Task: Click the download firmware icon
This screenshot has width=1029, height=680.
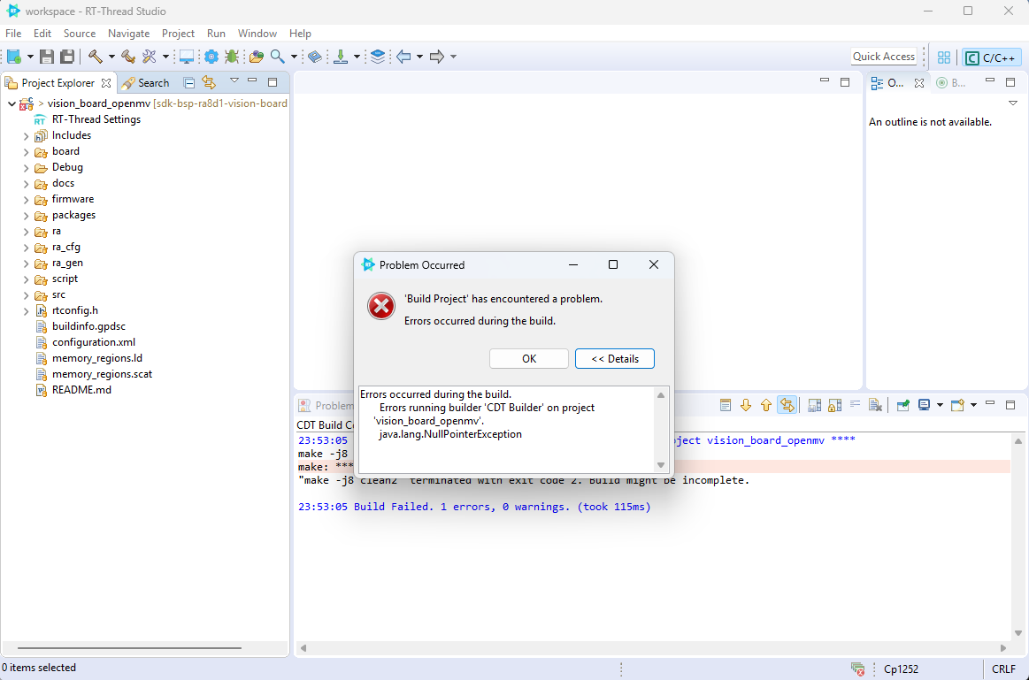Action: point(341,57)
